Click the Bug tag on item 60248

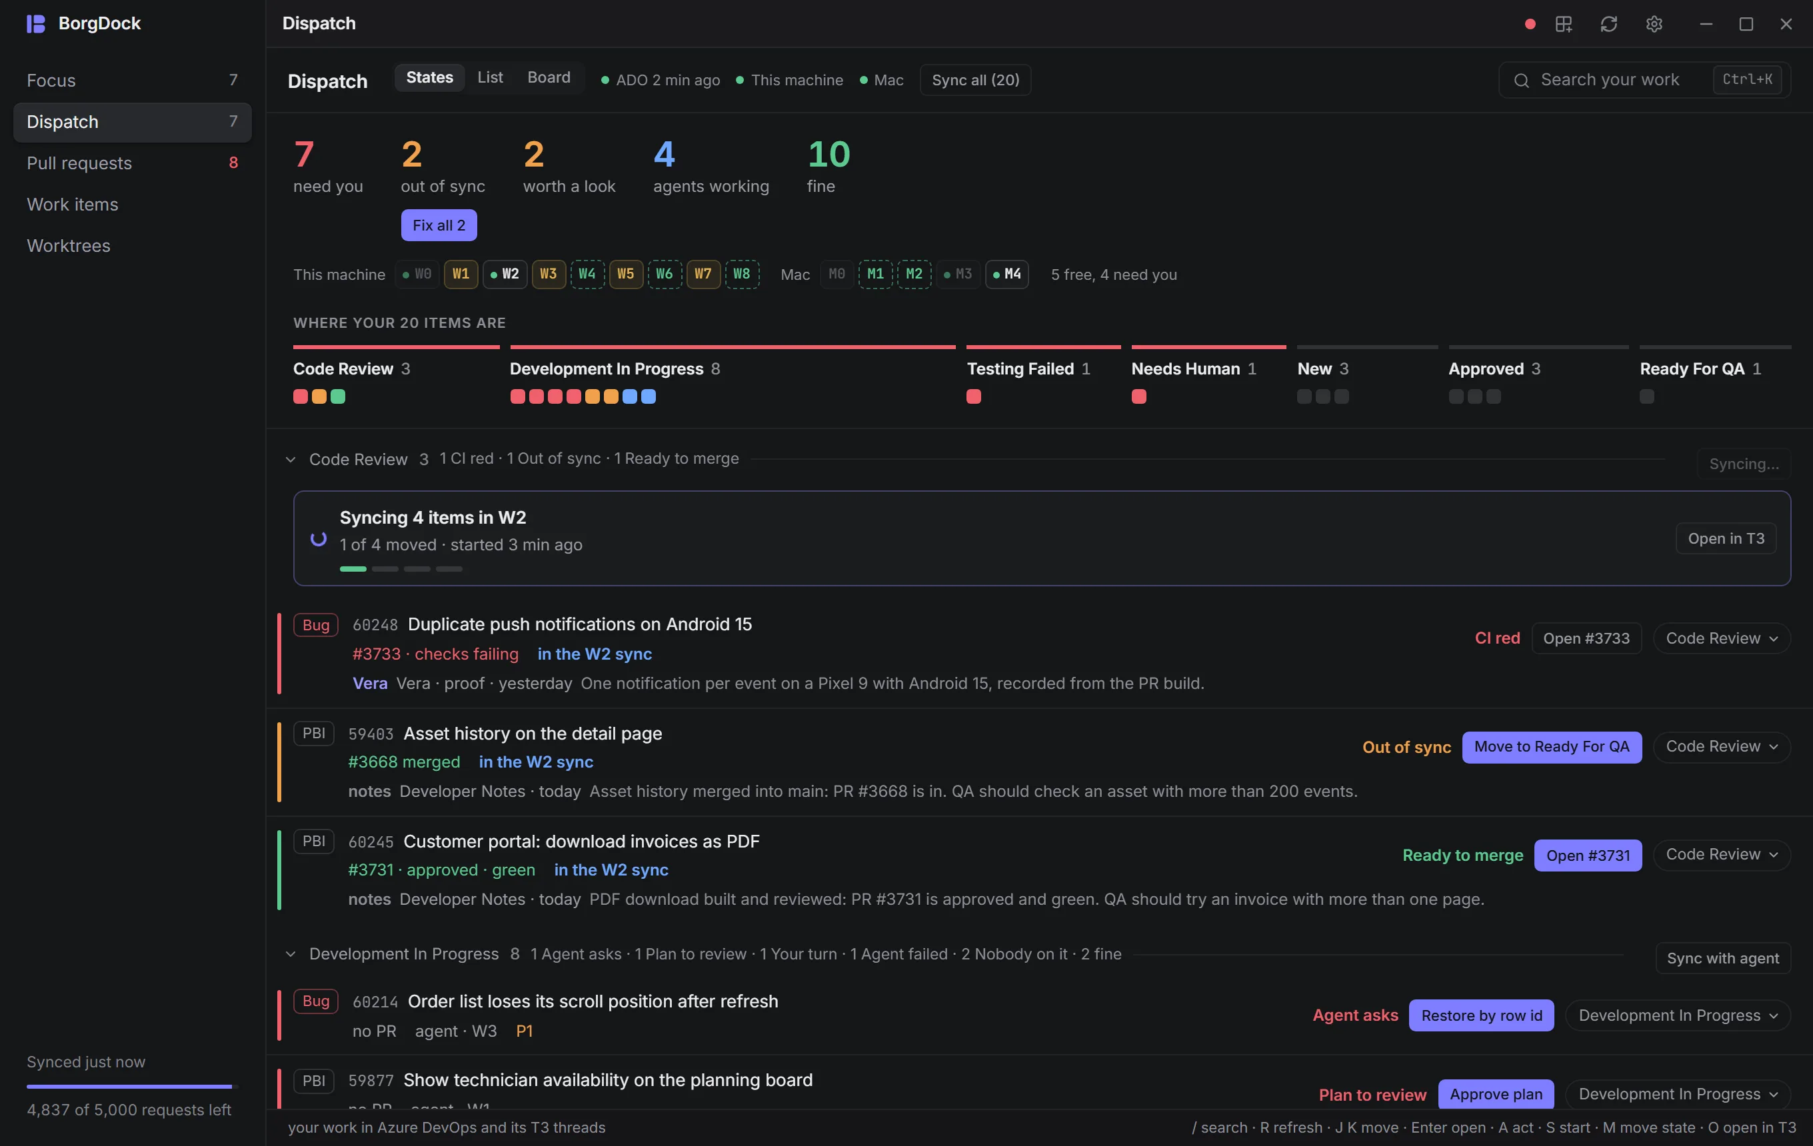[x=315, y=624]
